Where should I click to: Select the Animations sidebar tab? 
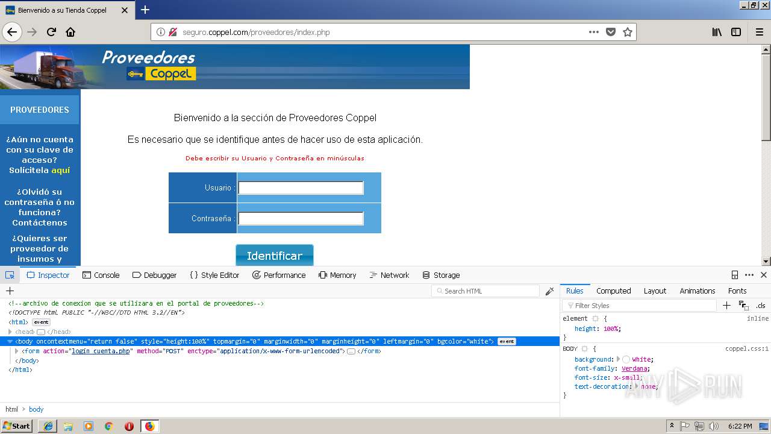(698, 291)
